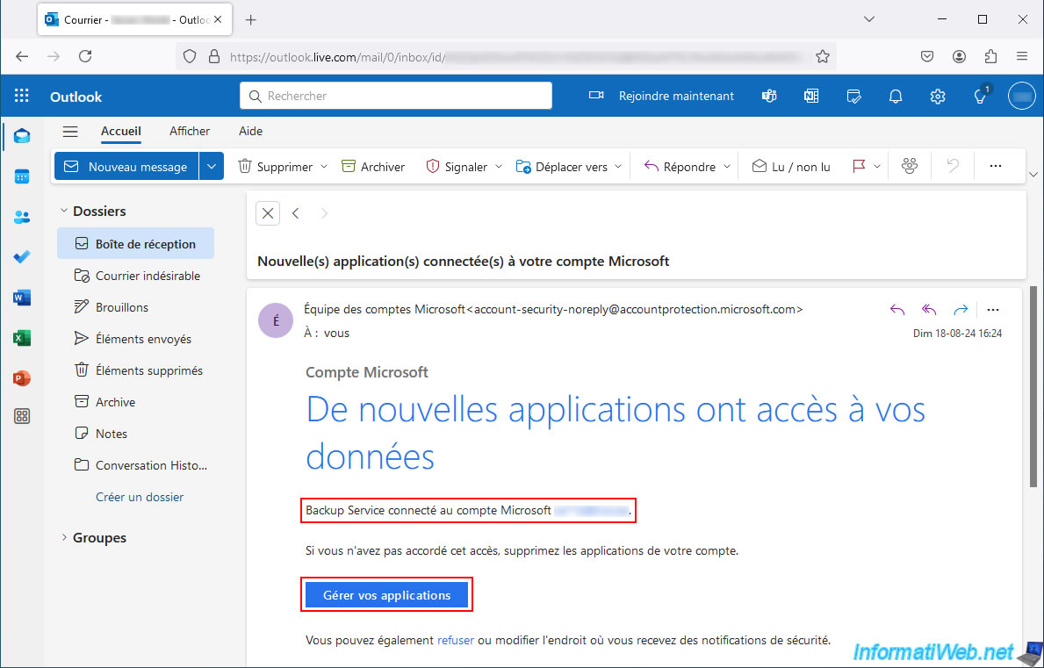Open the account profile avatar
The height and width of the screenshot is (668, 1044).
pos(1022,96)
